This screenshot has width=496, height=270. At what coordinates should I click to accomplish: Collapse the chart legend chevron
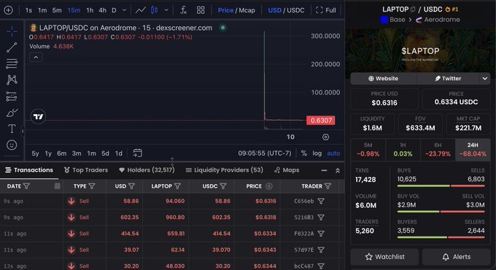[36, 57]
